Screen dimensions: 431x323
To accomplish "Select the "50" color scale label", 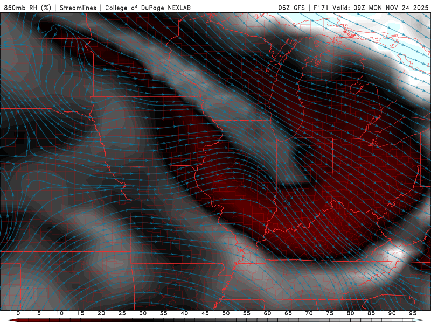I will (226, 313).
